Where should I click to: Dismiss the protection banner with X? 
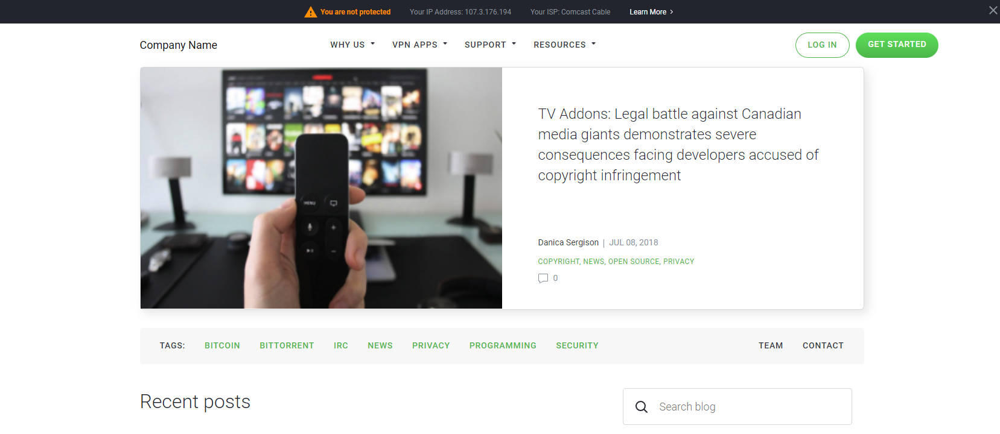[x=993, y=10]
